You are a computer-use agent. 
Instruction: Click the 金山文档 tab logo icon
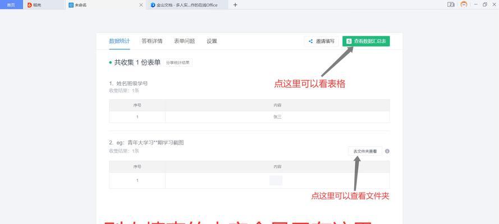click(153, 4)
